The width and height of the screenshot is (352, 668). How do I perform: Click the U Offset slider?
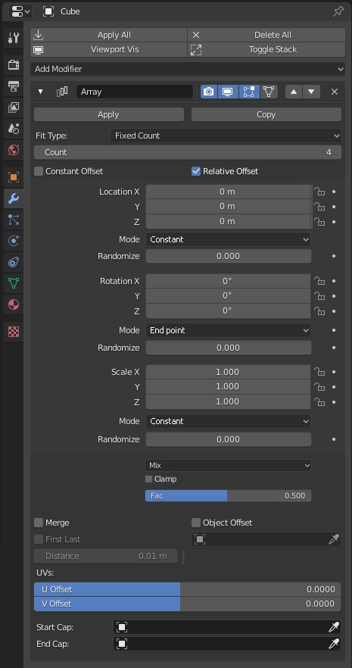[188, 589]
